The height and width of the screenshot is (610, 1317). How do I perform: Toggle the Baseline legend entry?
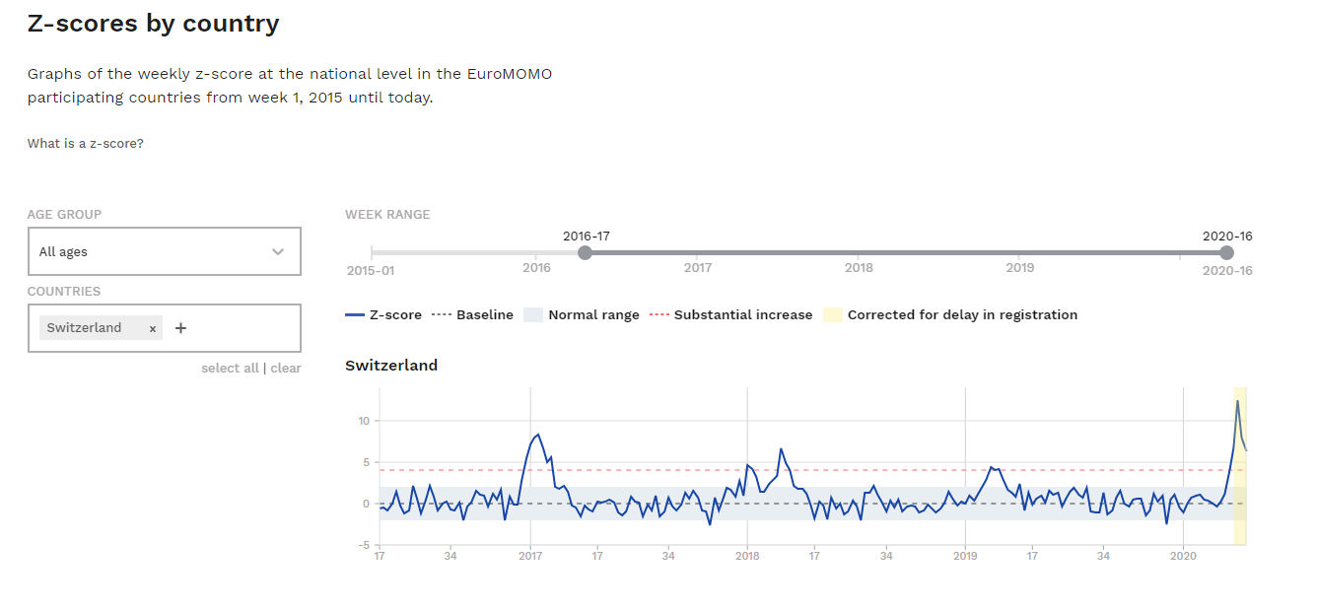click(473, 315)
